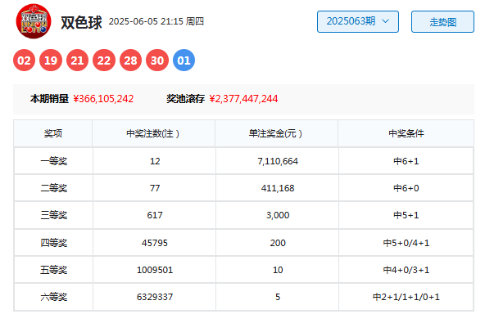485x323 pixels.
Task: Click the 中奖条件 column header
Action: tap(406, 133)
